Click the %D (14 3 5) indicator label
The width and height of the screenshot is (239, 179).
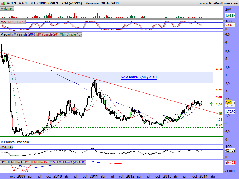[x=16, y=22]
